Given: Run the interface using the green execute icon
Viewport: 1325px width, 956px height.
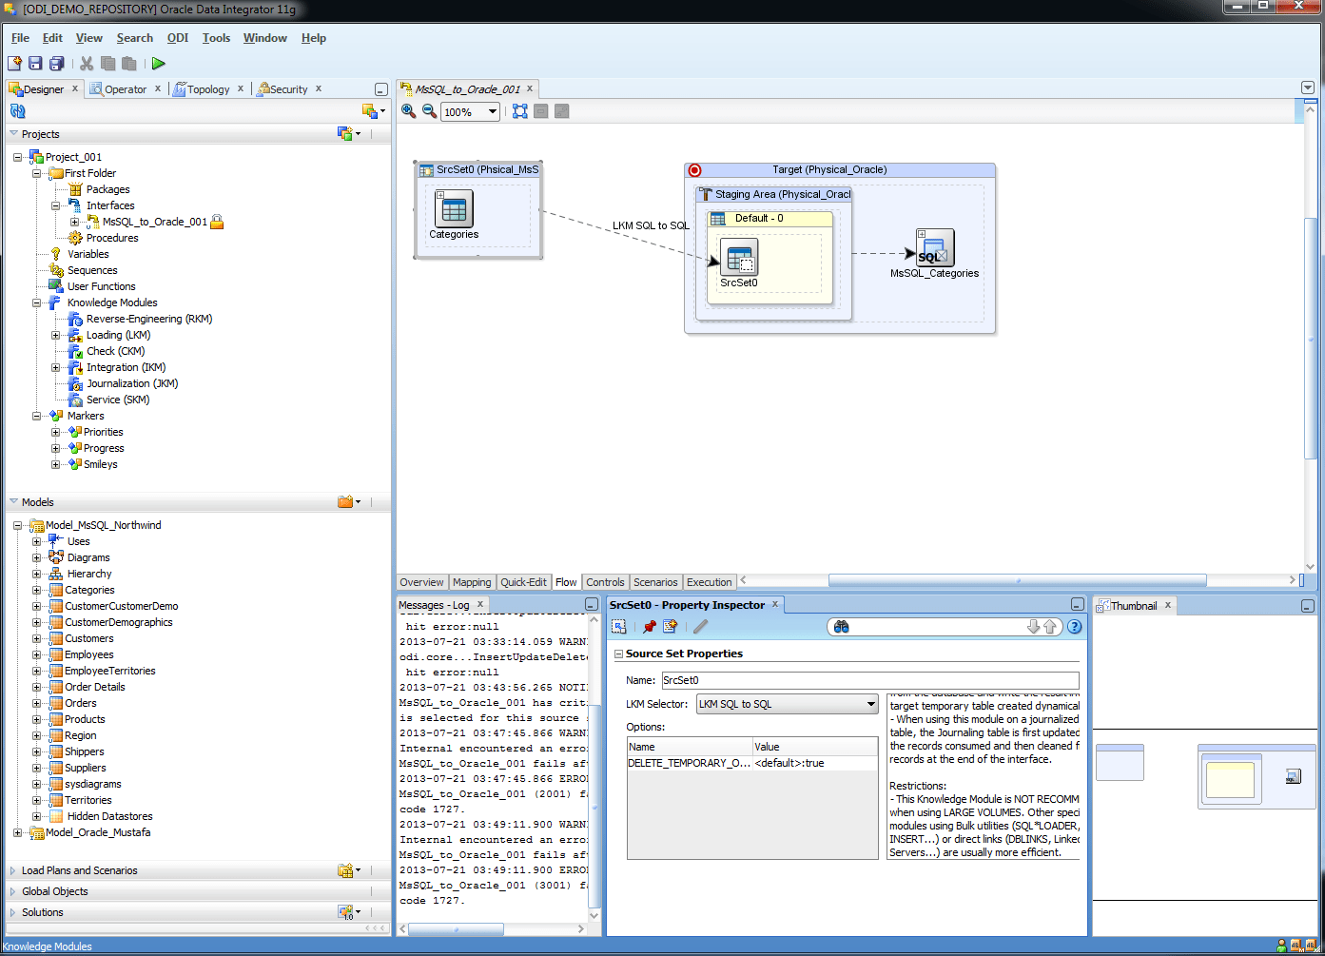Looking at the screenshot, I should (x=158, y=64).
